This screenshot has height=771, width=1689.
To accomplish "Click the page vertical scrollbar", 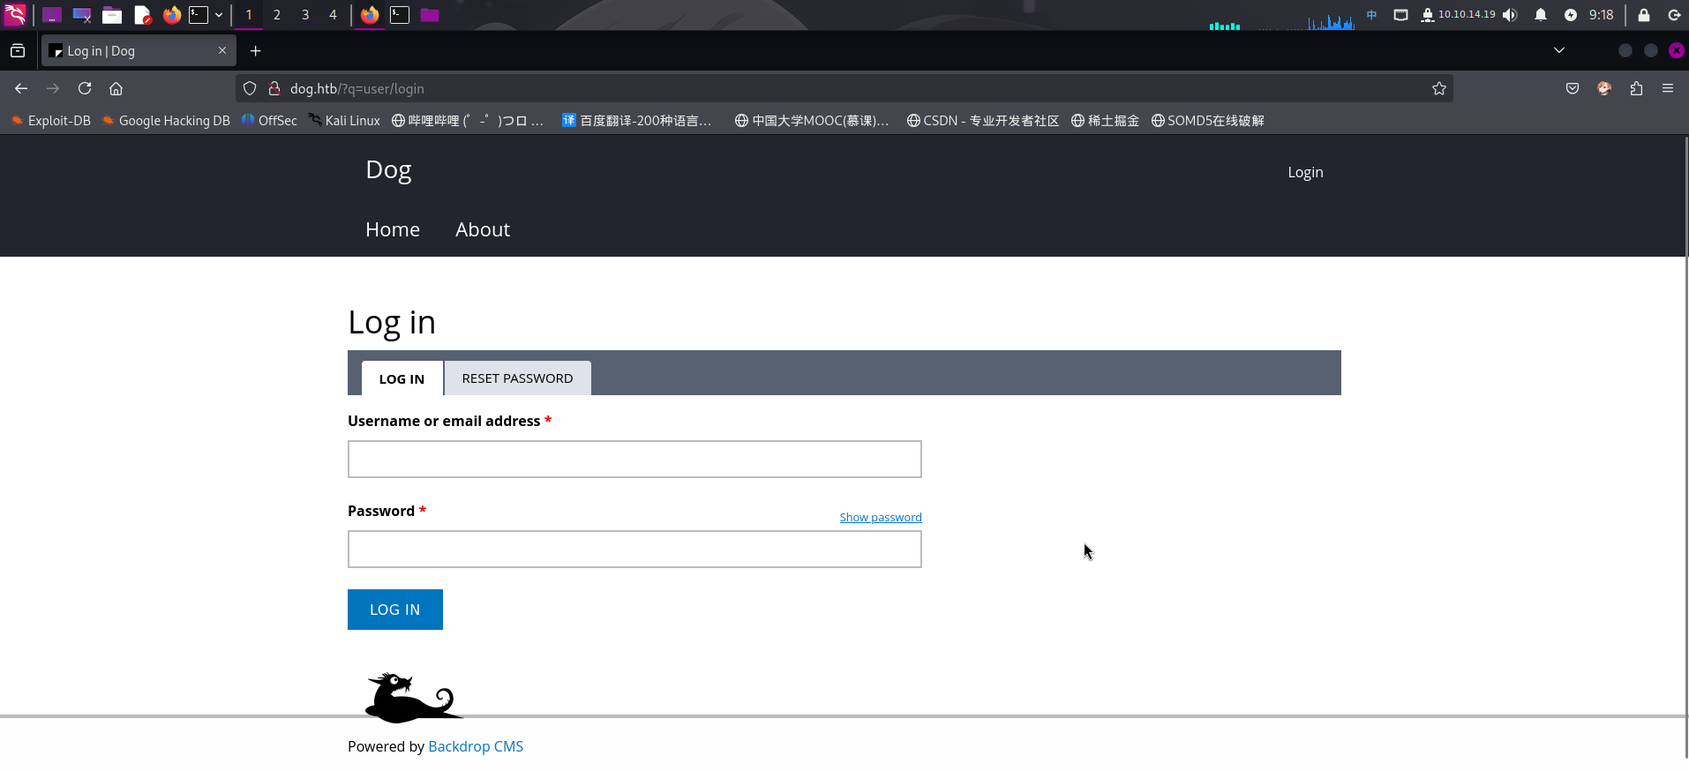I will tap(1685, 445).
